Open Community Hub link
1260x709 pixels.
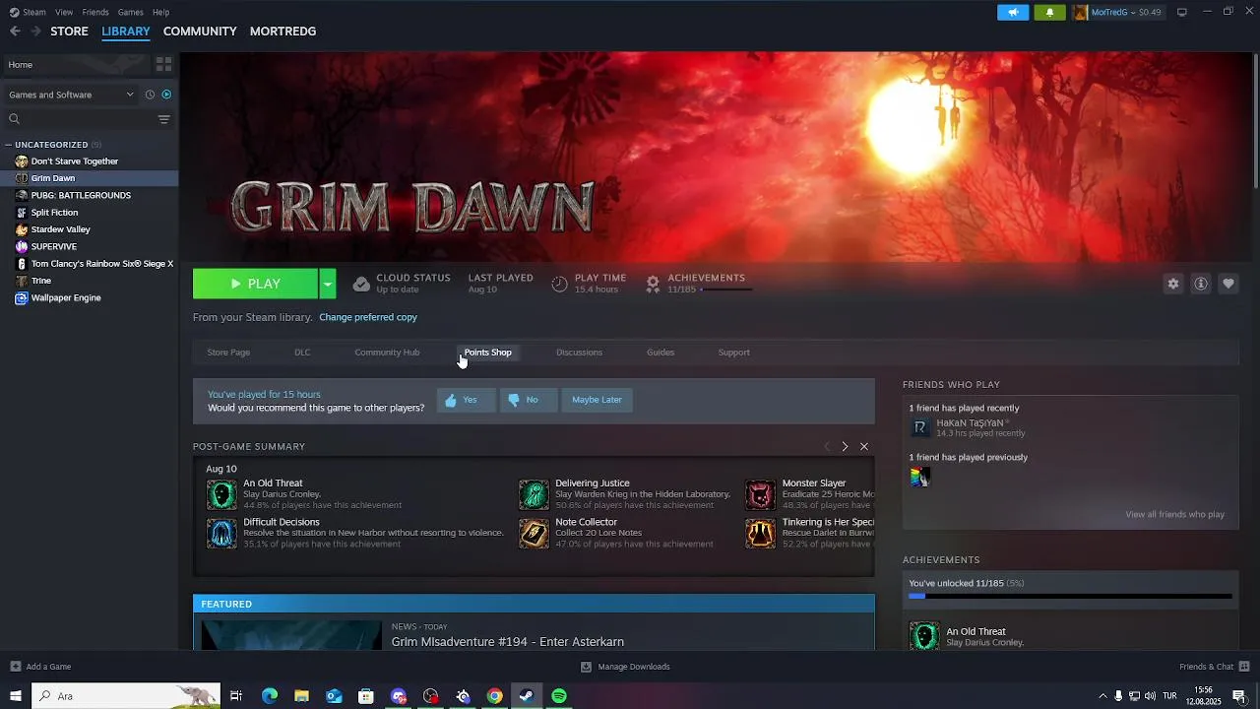coord(387,353)
